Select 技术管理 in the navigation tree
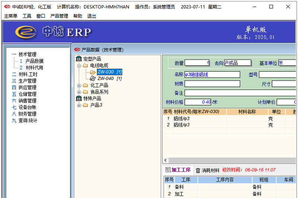Screen dimensions: 298x198 [27, 54]
